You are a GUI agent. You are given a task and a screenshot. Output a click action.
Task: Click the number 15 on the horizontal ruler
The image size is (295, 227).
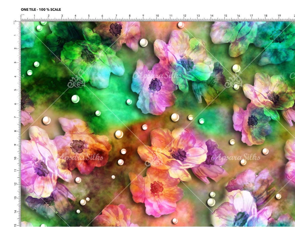(x=225, y=16)
